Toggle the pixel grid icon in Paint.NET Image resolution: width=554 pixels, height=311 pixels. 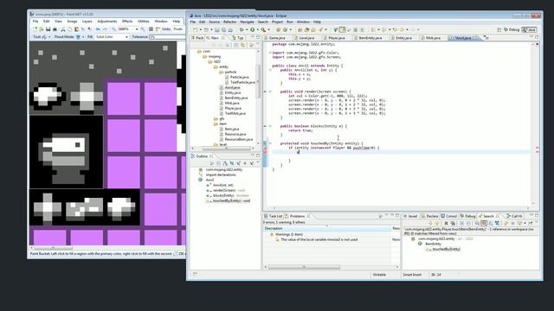(x=151, y=29)
